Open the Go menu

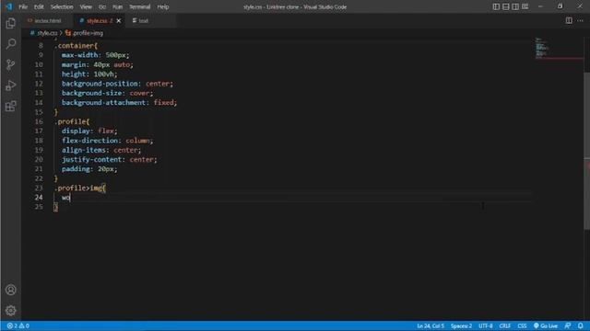click(x=102, y=6)
